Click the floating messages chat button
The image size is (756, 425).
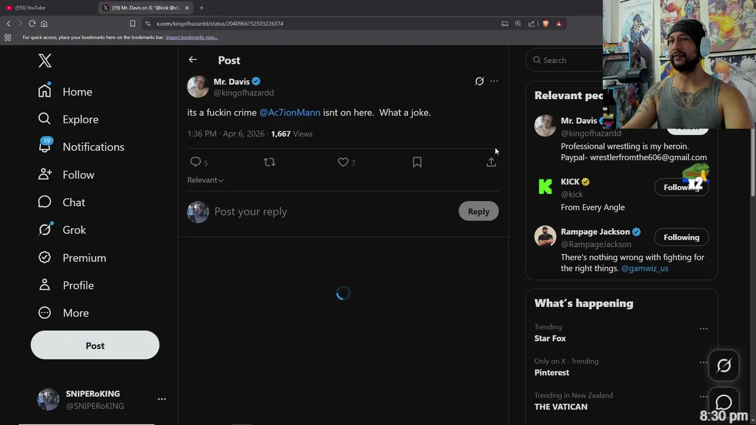(724, 402)
